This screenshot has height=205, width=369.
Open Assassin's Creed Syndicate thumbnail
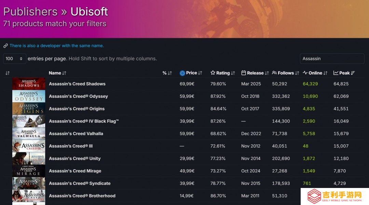point(29,183)
